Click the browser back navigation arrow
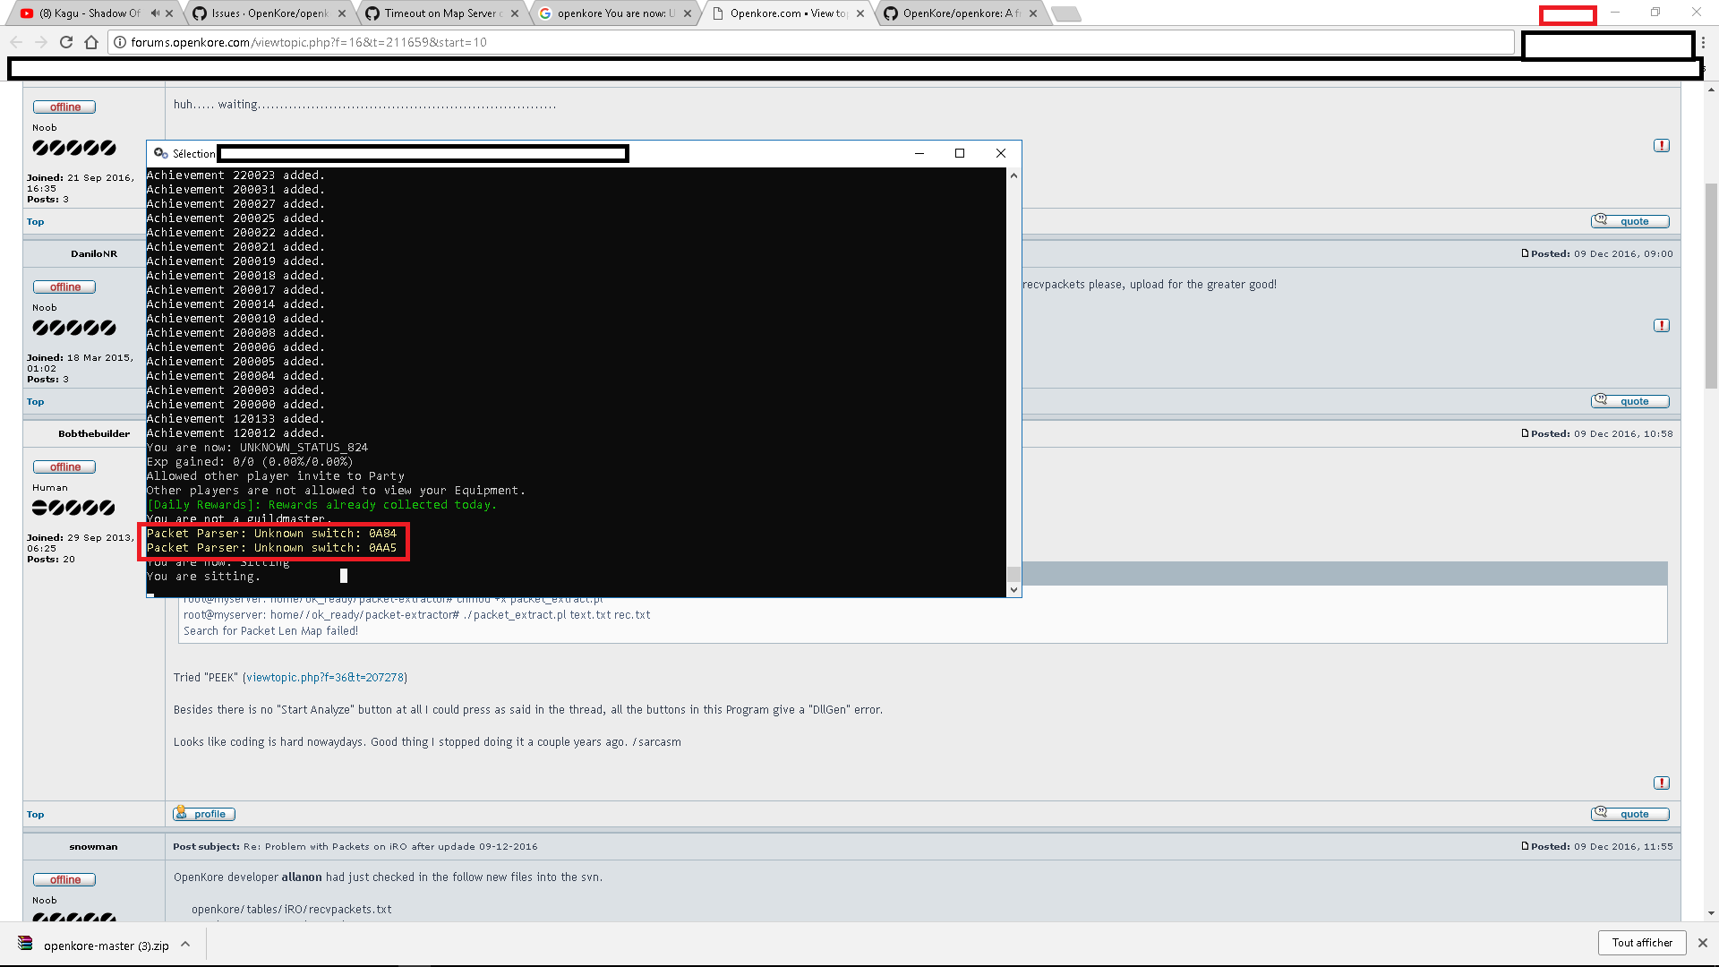 tap(16, 42)
